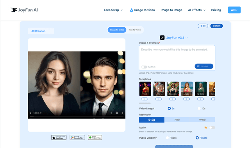This screenshot has width=250, height=148.
Task: Click the templates horizontal scrollbar
Action: coord(145,103)
